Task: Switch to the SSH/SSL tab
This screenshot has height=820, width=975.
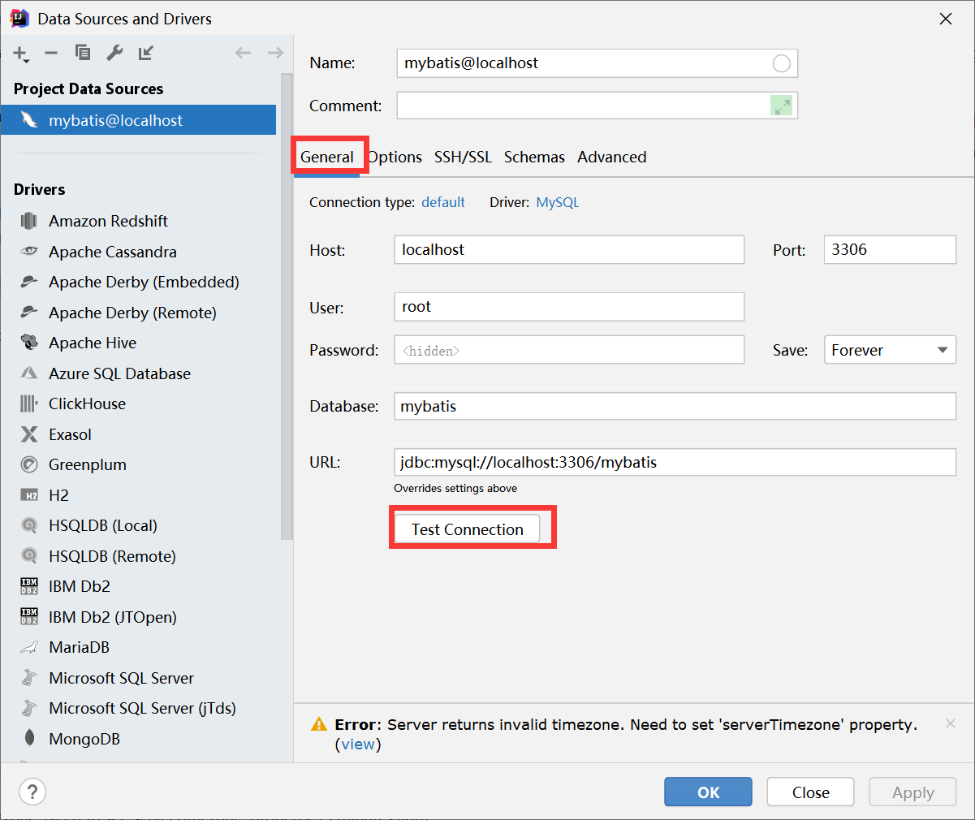Action: (463, 157)
